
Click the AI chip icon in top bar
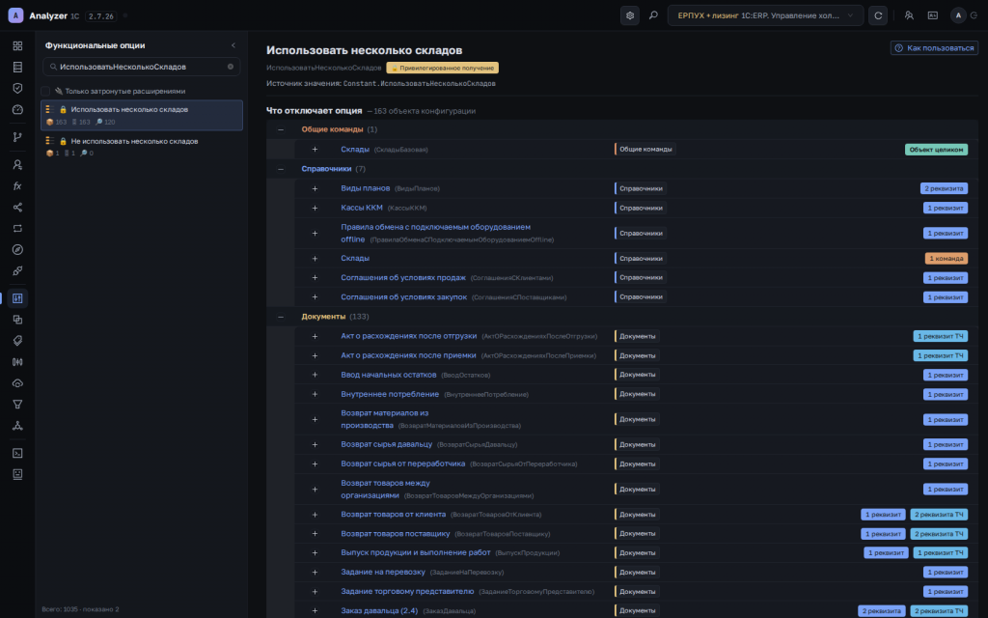tap(630, 15)
